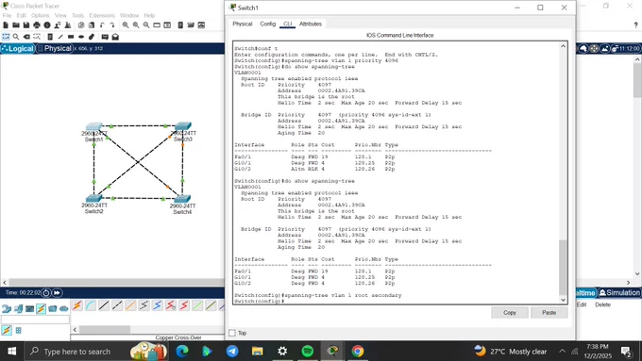Open Telegram from the taskbar
Screen dimensions: 642x361
[x=232, y=352]
